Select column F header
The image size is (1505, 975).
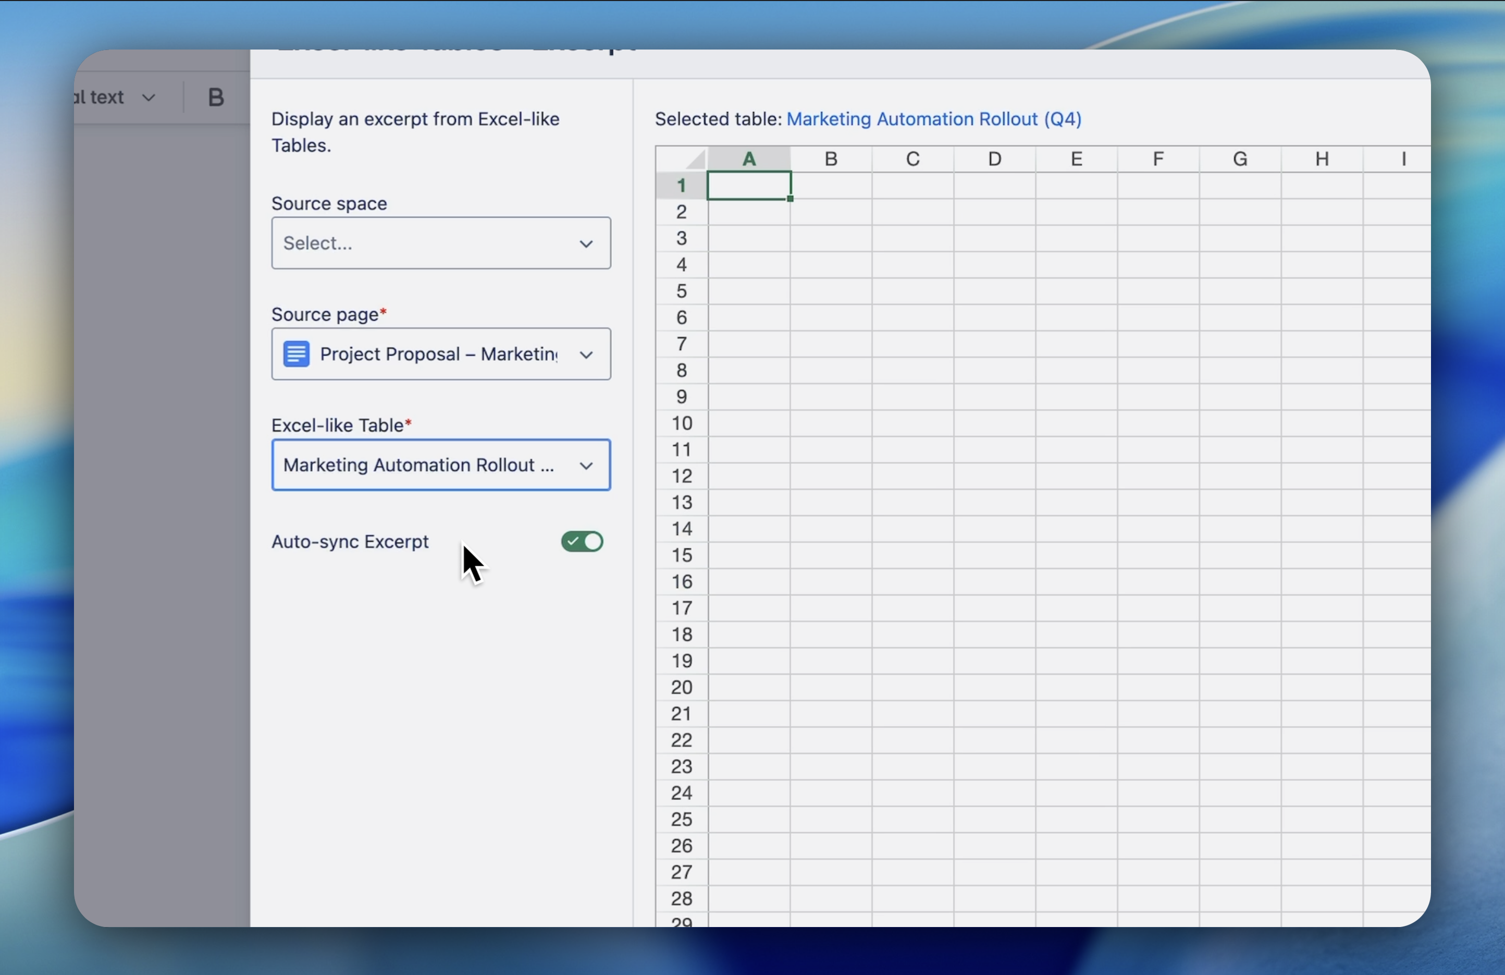pyautogui.click(x=1158, y=159)
